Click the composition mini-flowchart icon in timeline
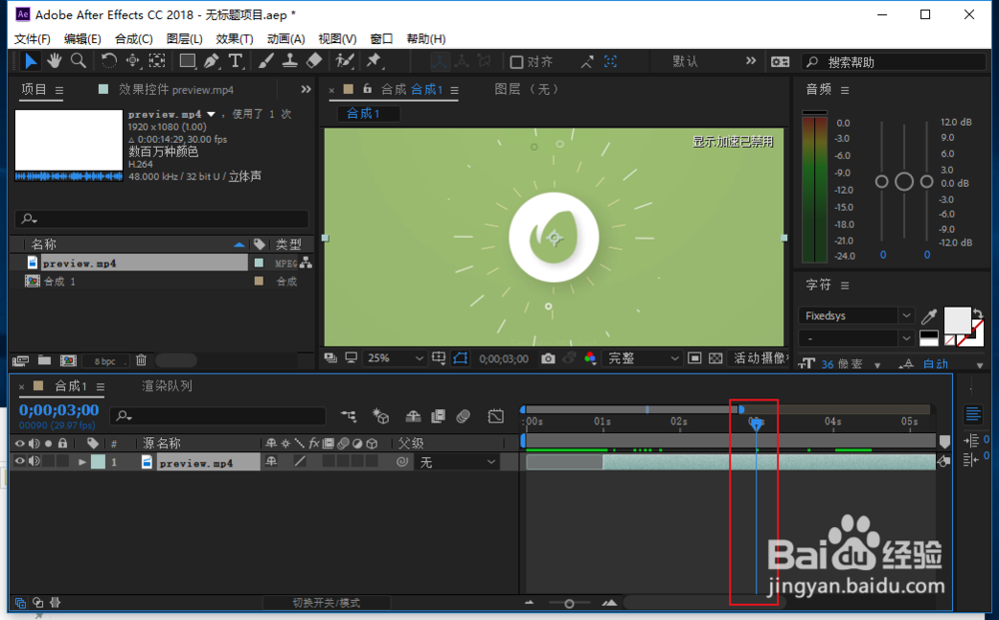Image resolution: width=999 pixels, height=620 pixels. (349, 416)
